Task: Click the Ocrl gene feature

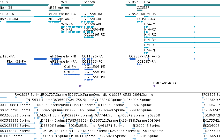Action: [x=71, y=5]
